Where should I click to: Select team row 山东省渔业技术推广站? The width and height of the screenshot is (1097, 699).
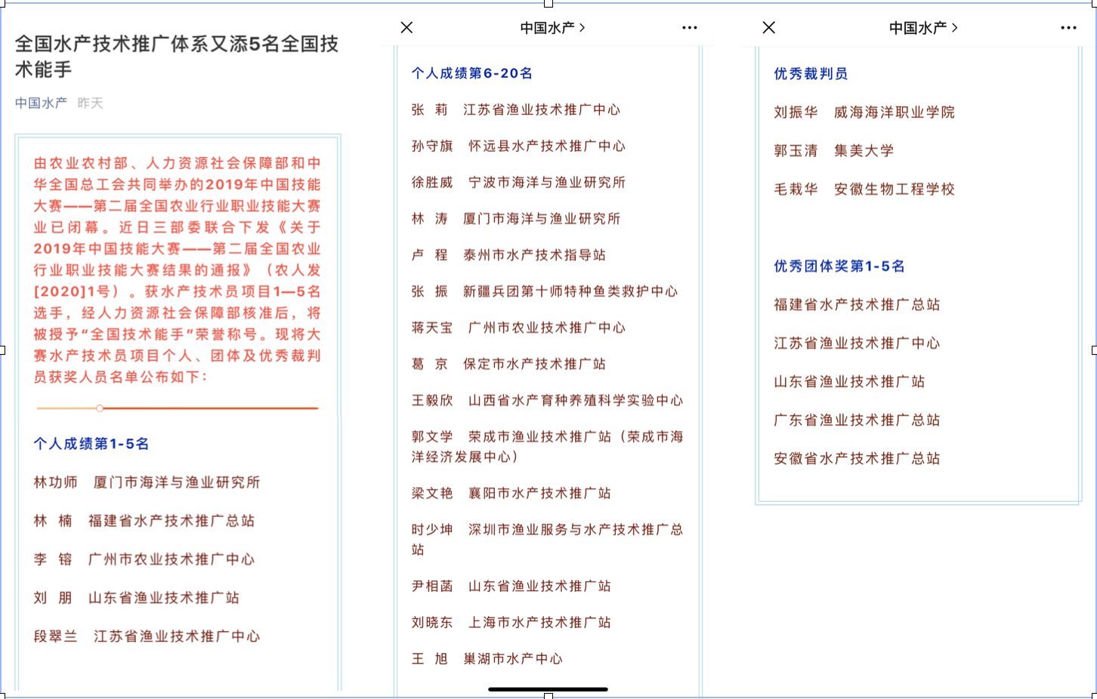849,382
